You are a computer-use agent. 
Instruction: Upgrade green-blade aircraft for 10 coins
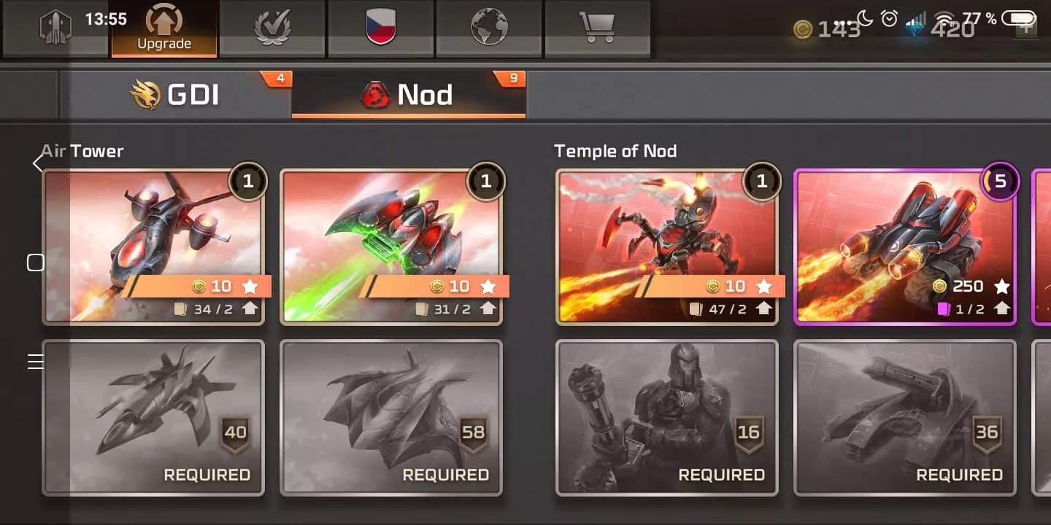pyautogui.click(x=435, y=286)
